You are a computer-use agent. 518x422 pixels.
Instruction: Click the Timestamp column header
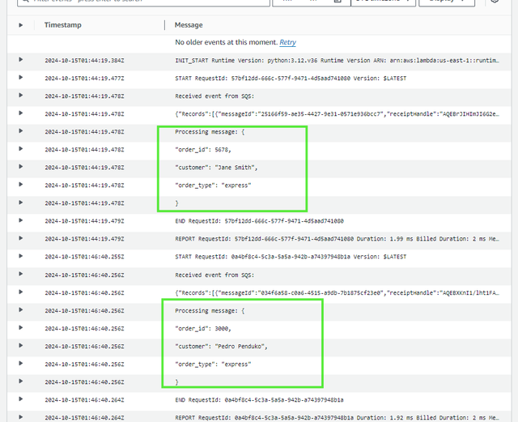pos(63,25)
